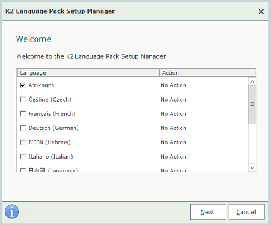Click the scrollbar thumb grip
The image size is (271, 225).
252,104
